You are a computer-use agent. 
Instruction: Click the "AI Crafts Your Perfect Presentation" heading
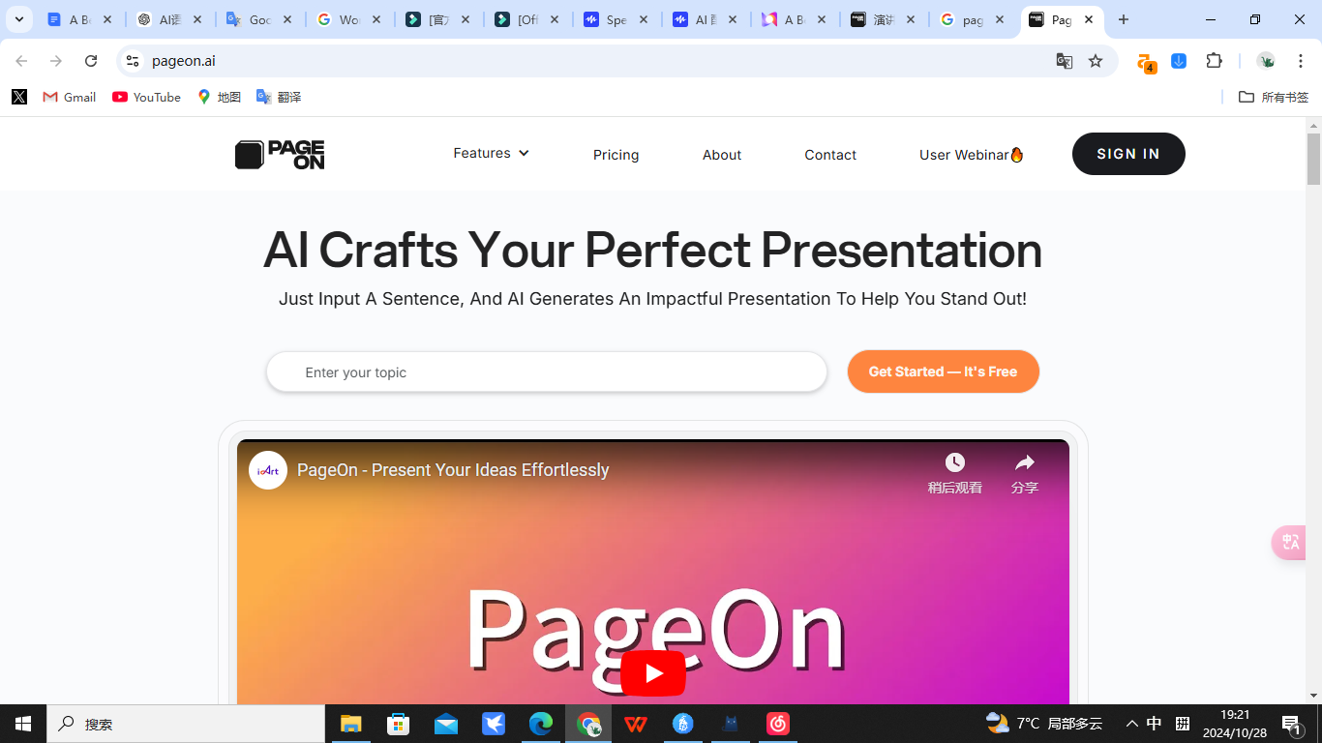[x=653, y=250]
